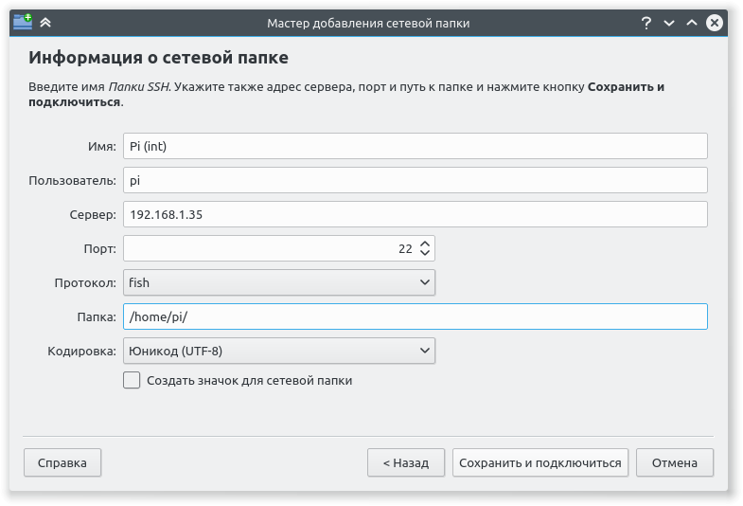Cancel the wizard with the Отмена button

pos(675,462)
